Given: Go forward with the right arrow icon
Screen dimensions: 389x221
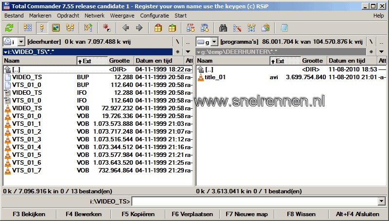Looking at the screenshot, I should tap(140, 28).
